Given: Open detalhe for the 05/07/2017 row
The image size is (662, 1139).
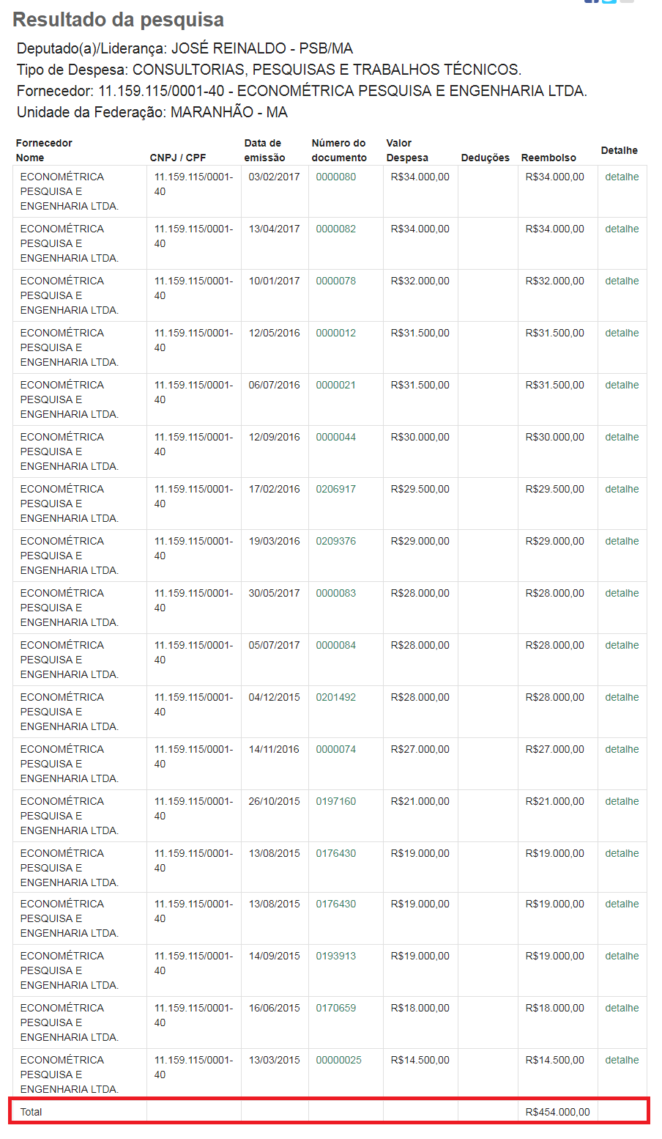Looking at the screenshot, I should point(622,645).
